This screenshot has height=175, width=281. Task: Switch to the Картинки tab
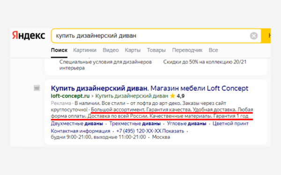click(85, 50)
